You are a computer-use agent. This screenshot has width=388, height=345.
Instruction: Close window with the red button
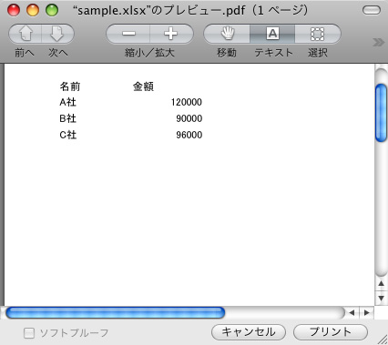click(14, 10)
